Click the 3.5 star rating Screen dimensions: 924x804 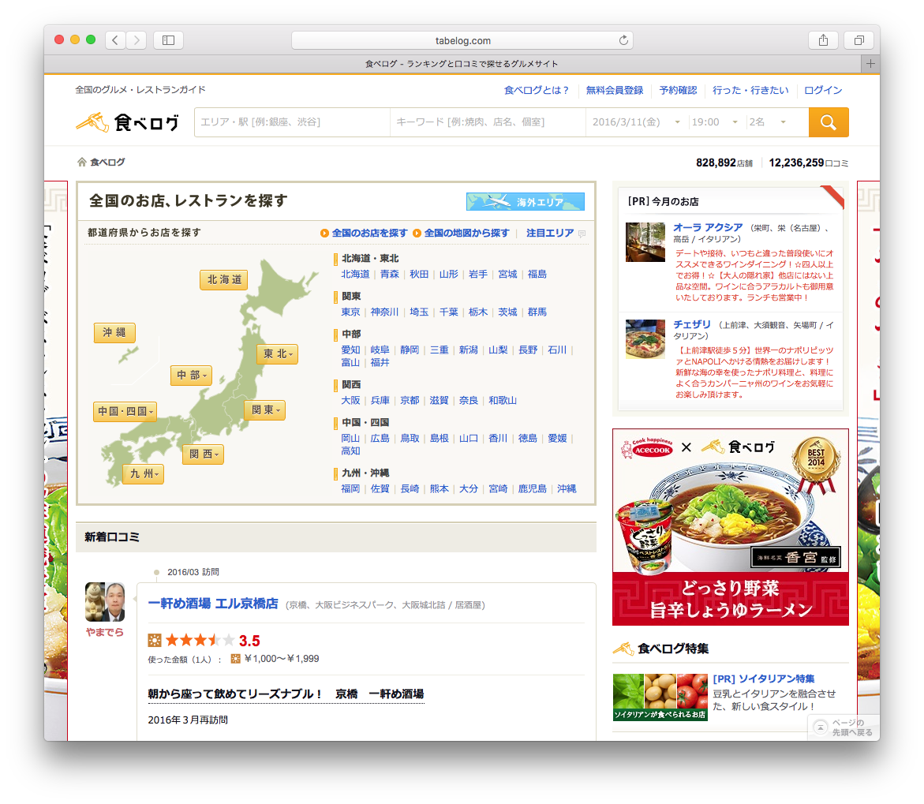[204, 640]
